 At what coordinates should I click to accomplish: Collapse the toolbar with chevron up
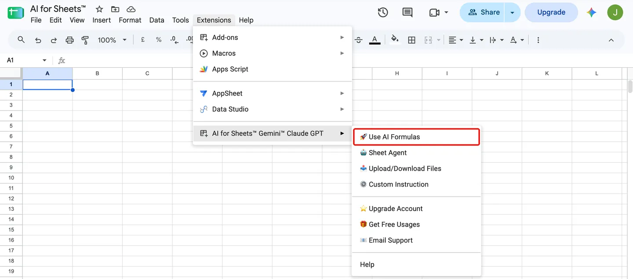click(x=611, y=40)
